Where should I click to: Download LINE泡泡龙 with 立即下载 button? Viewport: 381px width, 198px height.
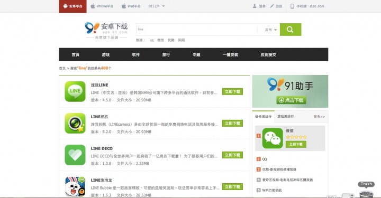pos(232,187)
